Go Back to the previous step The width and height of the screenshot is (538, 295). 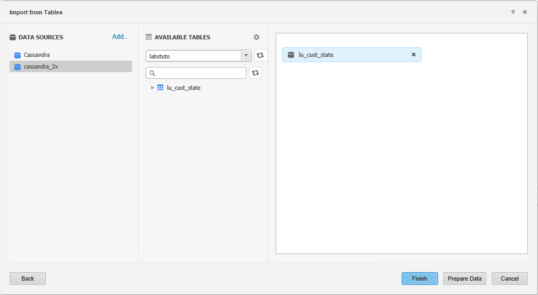tap(28, 279)
